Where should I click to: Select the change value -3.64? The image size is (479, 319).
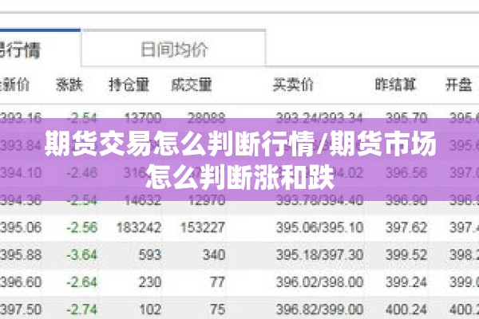coord(82,255)
